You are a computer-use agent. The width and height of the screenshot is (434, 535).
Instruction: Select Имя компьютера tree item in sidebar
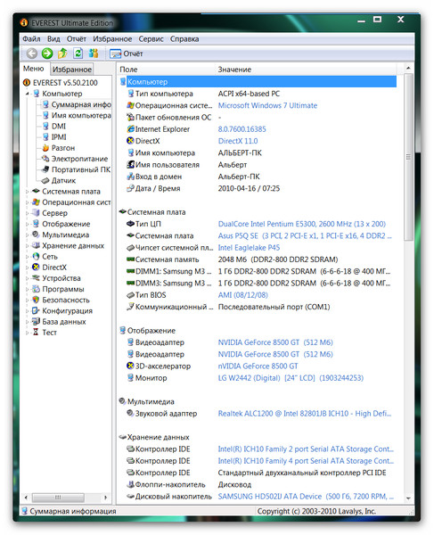[81, 115]
